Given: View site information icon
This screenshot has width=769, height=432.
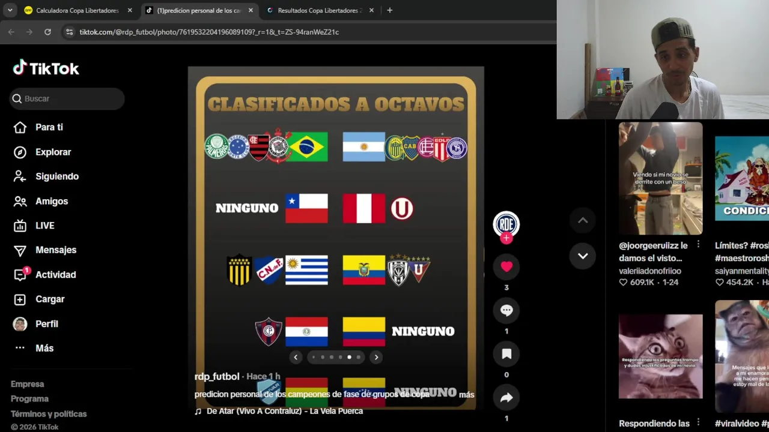Looking at the screenshot, I should pos(69,32).
